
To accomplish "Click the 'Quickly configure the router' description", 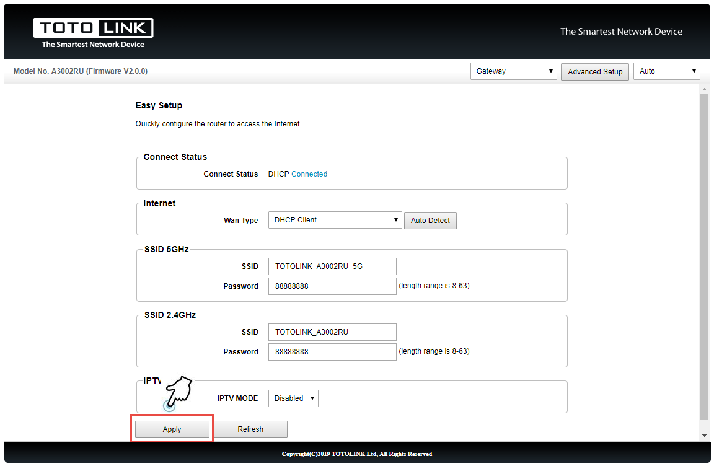I will 218,124.
